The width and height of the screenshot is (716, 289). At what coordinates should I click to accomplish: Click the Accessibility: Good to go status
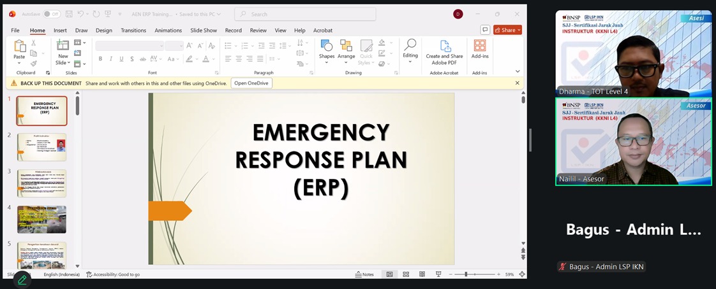[x=113, y=274]
